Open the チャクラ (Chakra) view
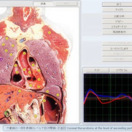This screenshot has width=132, height=132. pyautogui.click(x=117, y=10)
